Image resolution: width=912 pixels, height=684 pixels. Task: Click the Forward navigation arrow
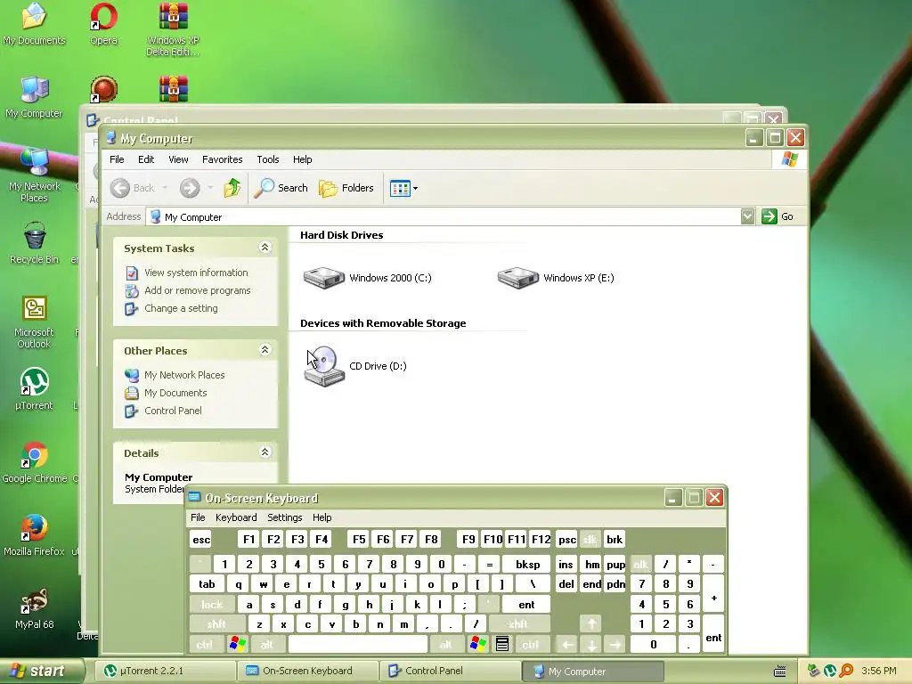click(190, 188)
